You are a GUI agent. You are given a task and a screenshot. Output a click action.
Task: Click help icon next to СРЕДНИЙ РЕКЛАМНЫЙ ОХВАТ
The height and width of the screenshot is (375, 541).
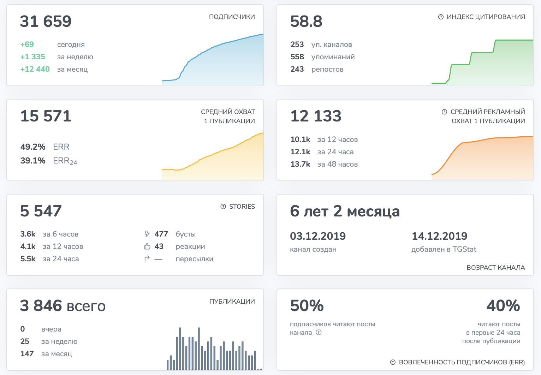(x=444, y=112)
